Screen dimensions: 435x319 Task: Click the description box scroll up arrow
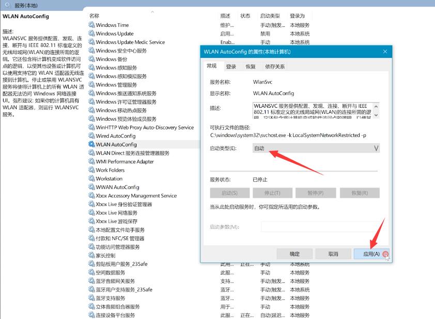[x=376, y=107]
